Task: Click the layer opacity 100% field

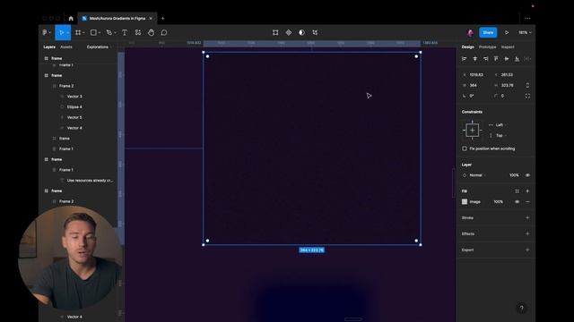Action: click(514, 175)
